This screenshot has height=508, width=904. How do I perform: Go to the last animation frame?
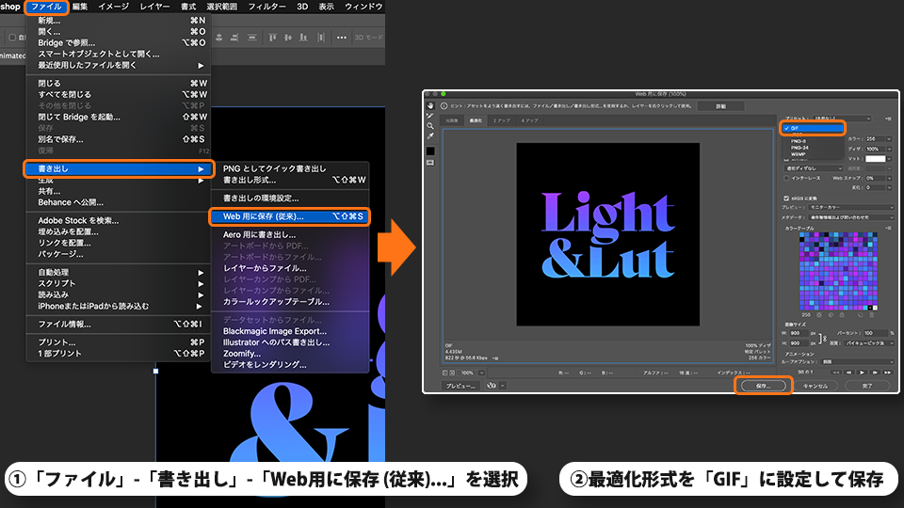click(x=888, y=373)
